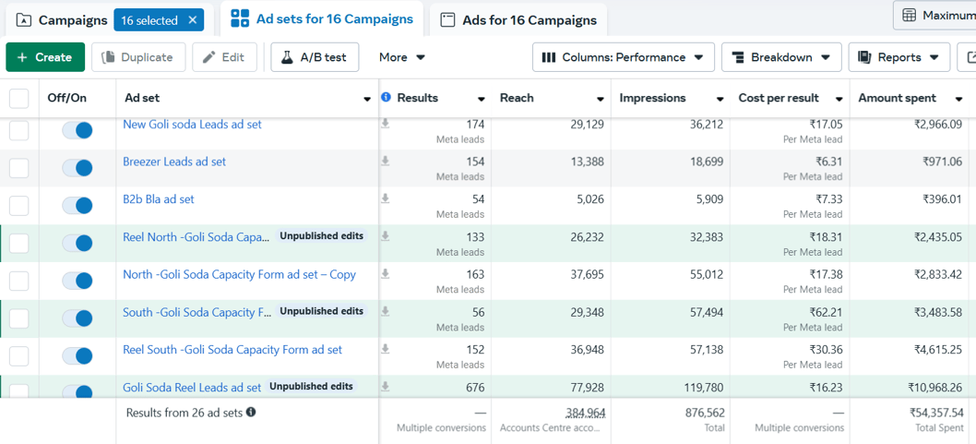This screenshot has height=444, width=976.
Task: Open Impressions column header arrow
Action: (720, 99)
